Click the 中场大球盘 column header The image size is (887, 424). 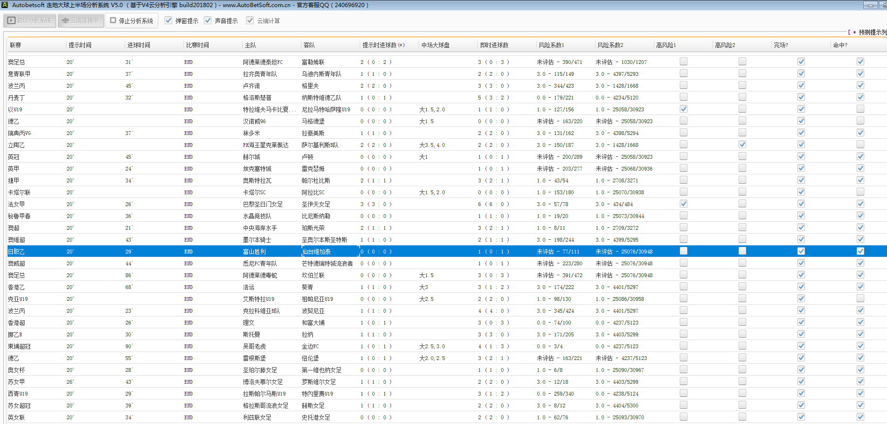435,45
